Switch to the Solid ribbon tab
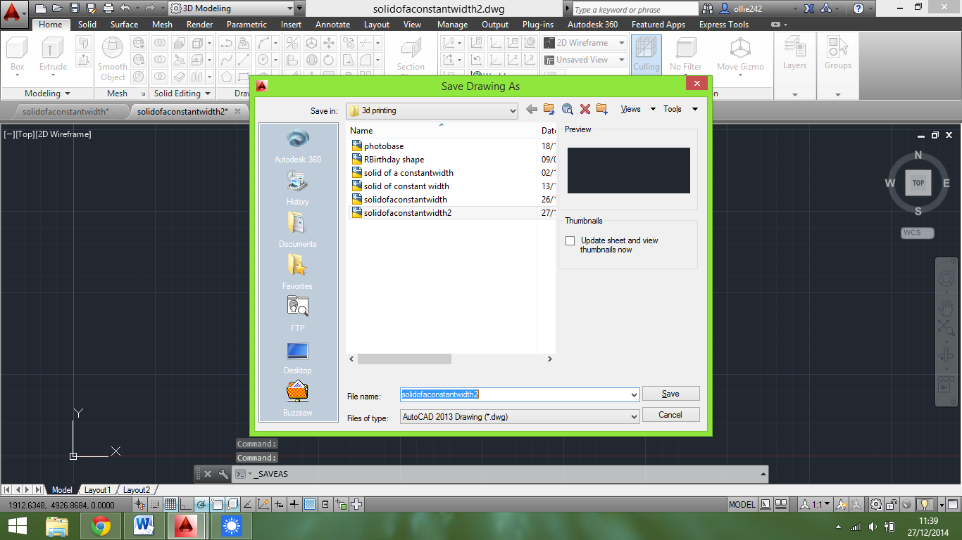Screen dimensions: 962x540 point(87,25)
